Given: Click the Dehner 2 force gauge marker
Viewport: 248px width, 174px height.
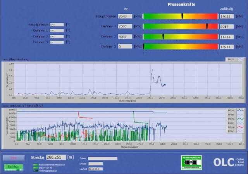Looking at the screenshot, I should click(163, 36).
